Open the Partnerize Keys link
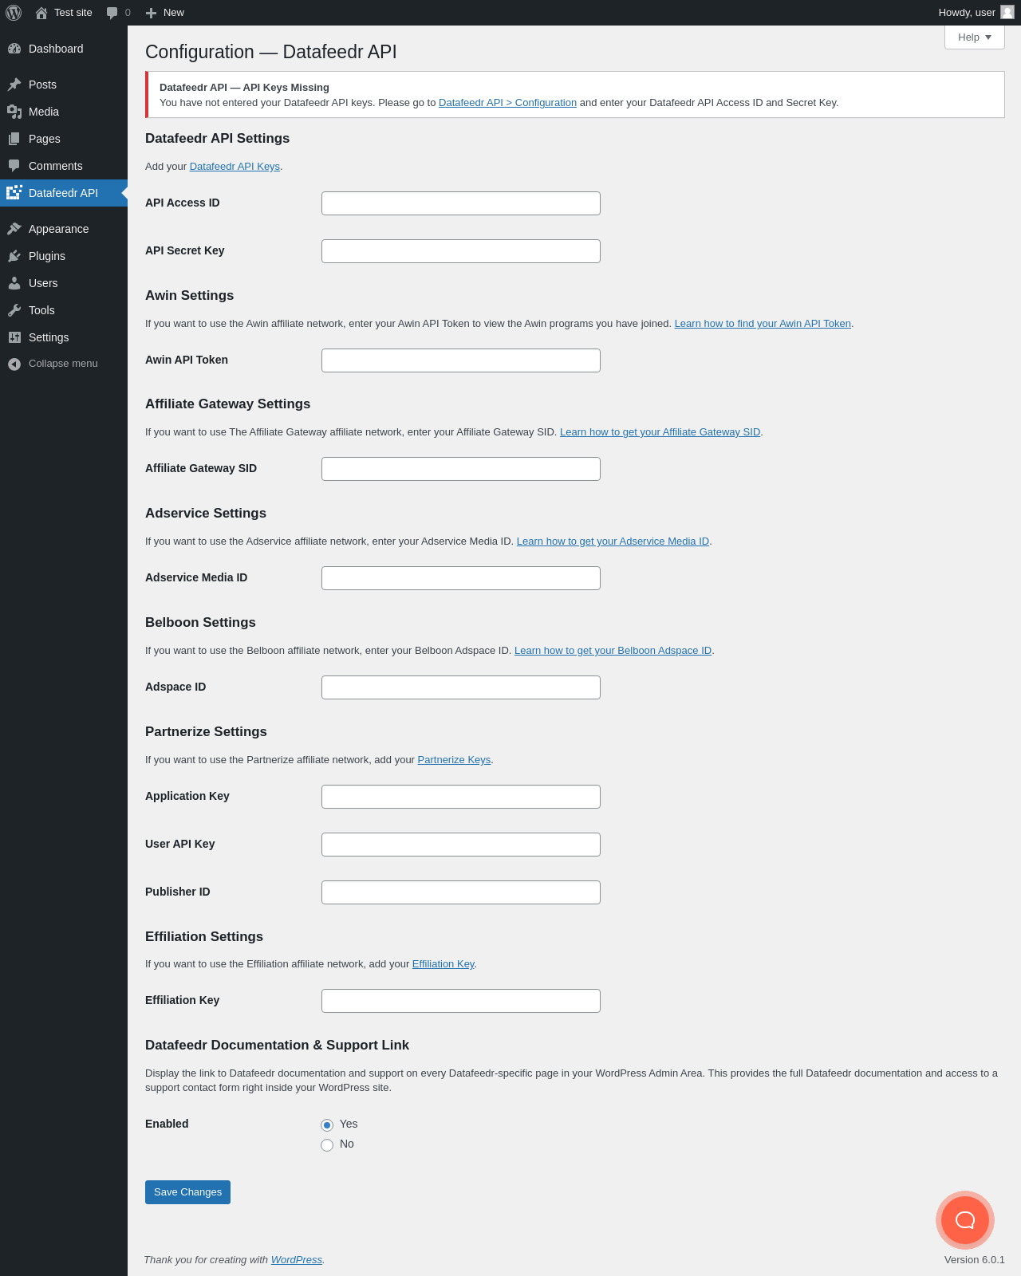Screen dimensions: 1021x1276 coord(454,760)
